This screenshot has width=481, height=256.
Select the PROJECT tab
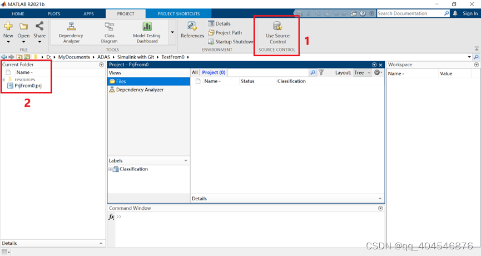click(126, 13)
